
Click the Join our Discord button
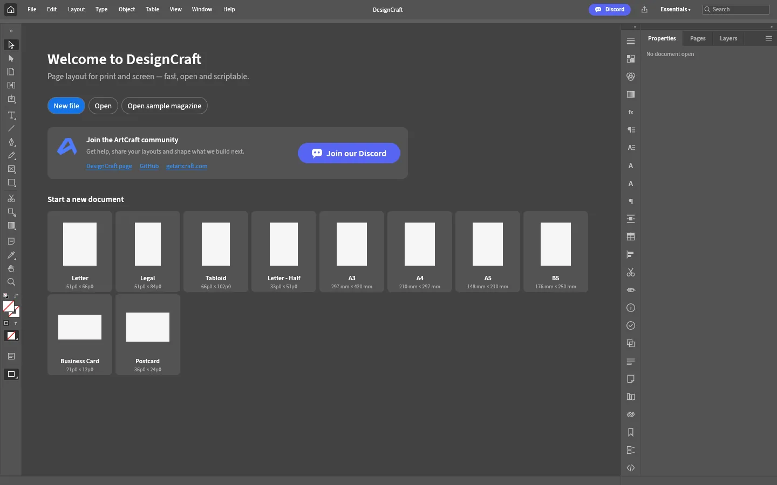point(349,153)
